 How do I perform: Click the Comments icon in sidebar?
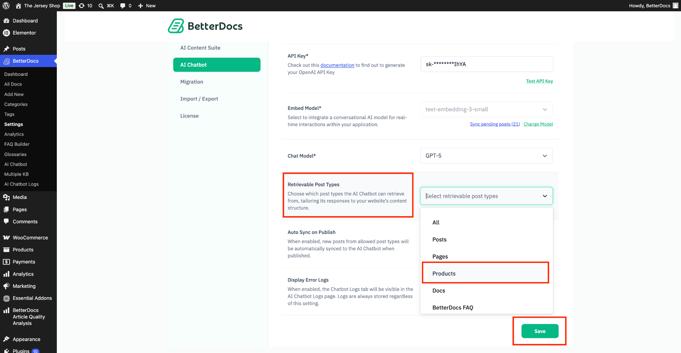pos(6,221)
